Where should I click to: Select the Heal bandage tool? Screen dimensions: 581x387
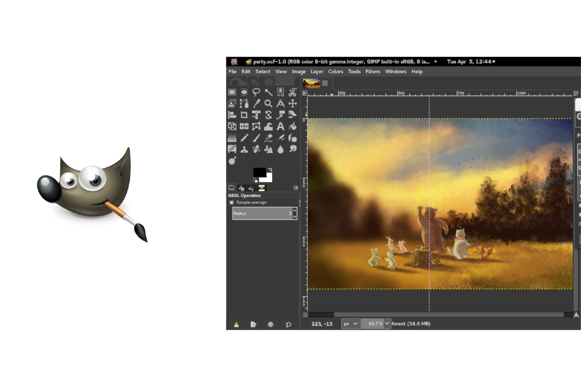[256, 150]
